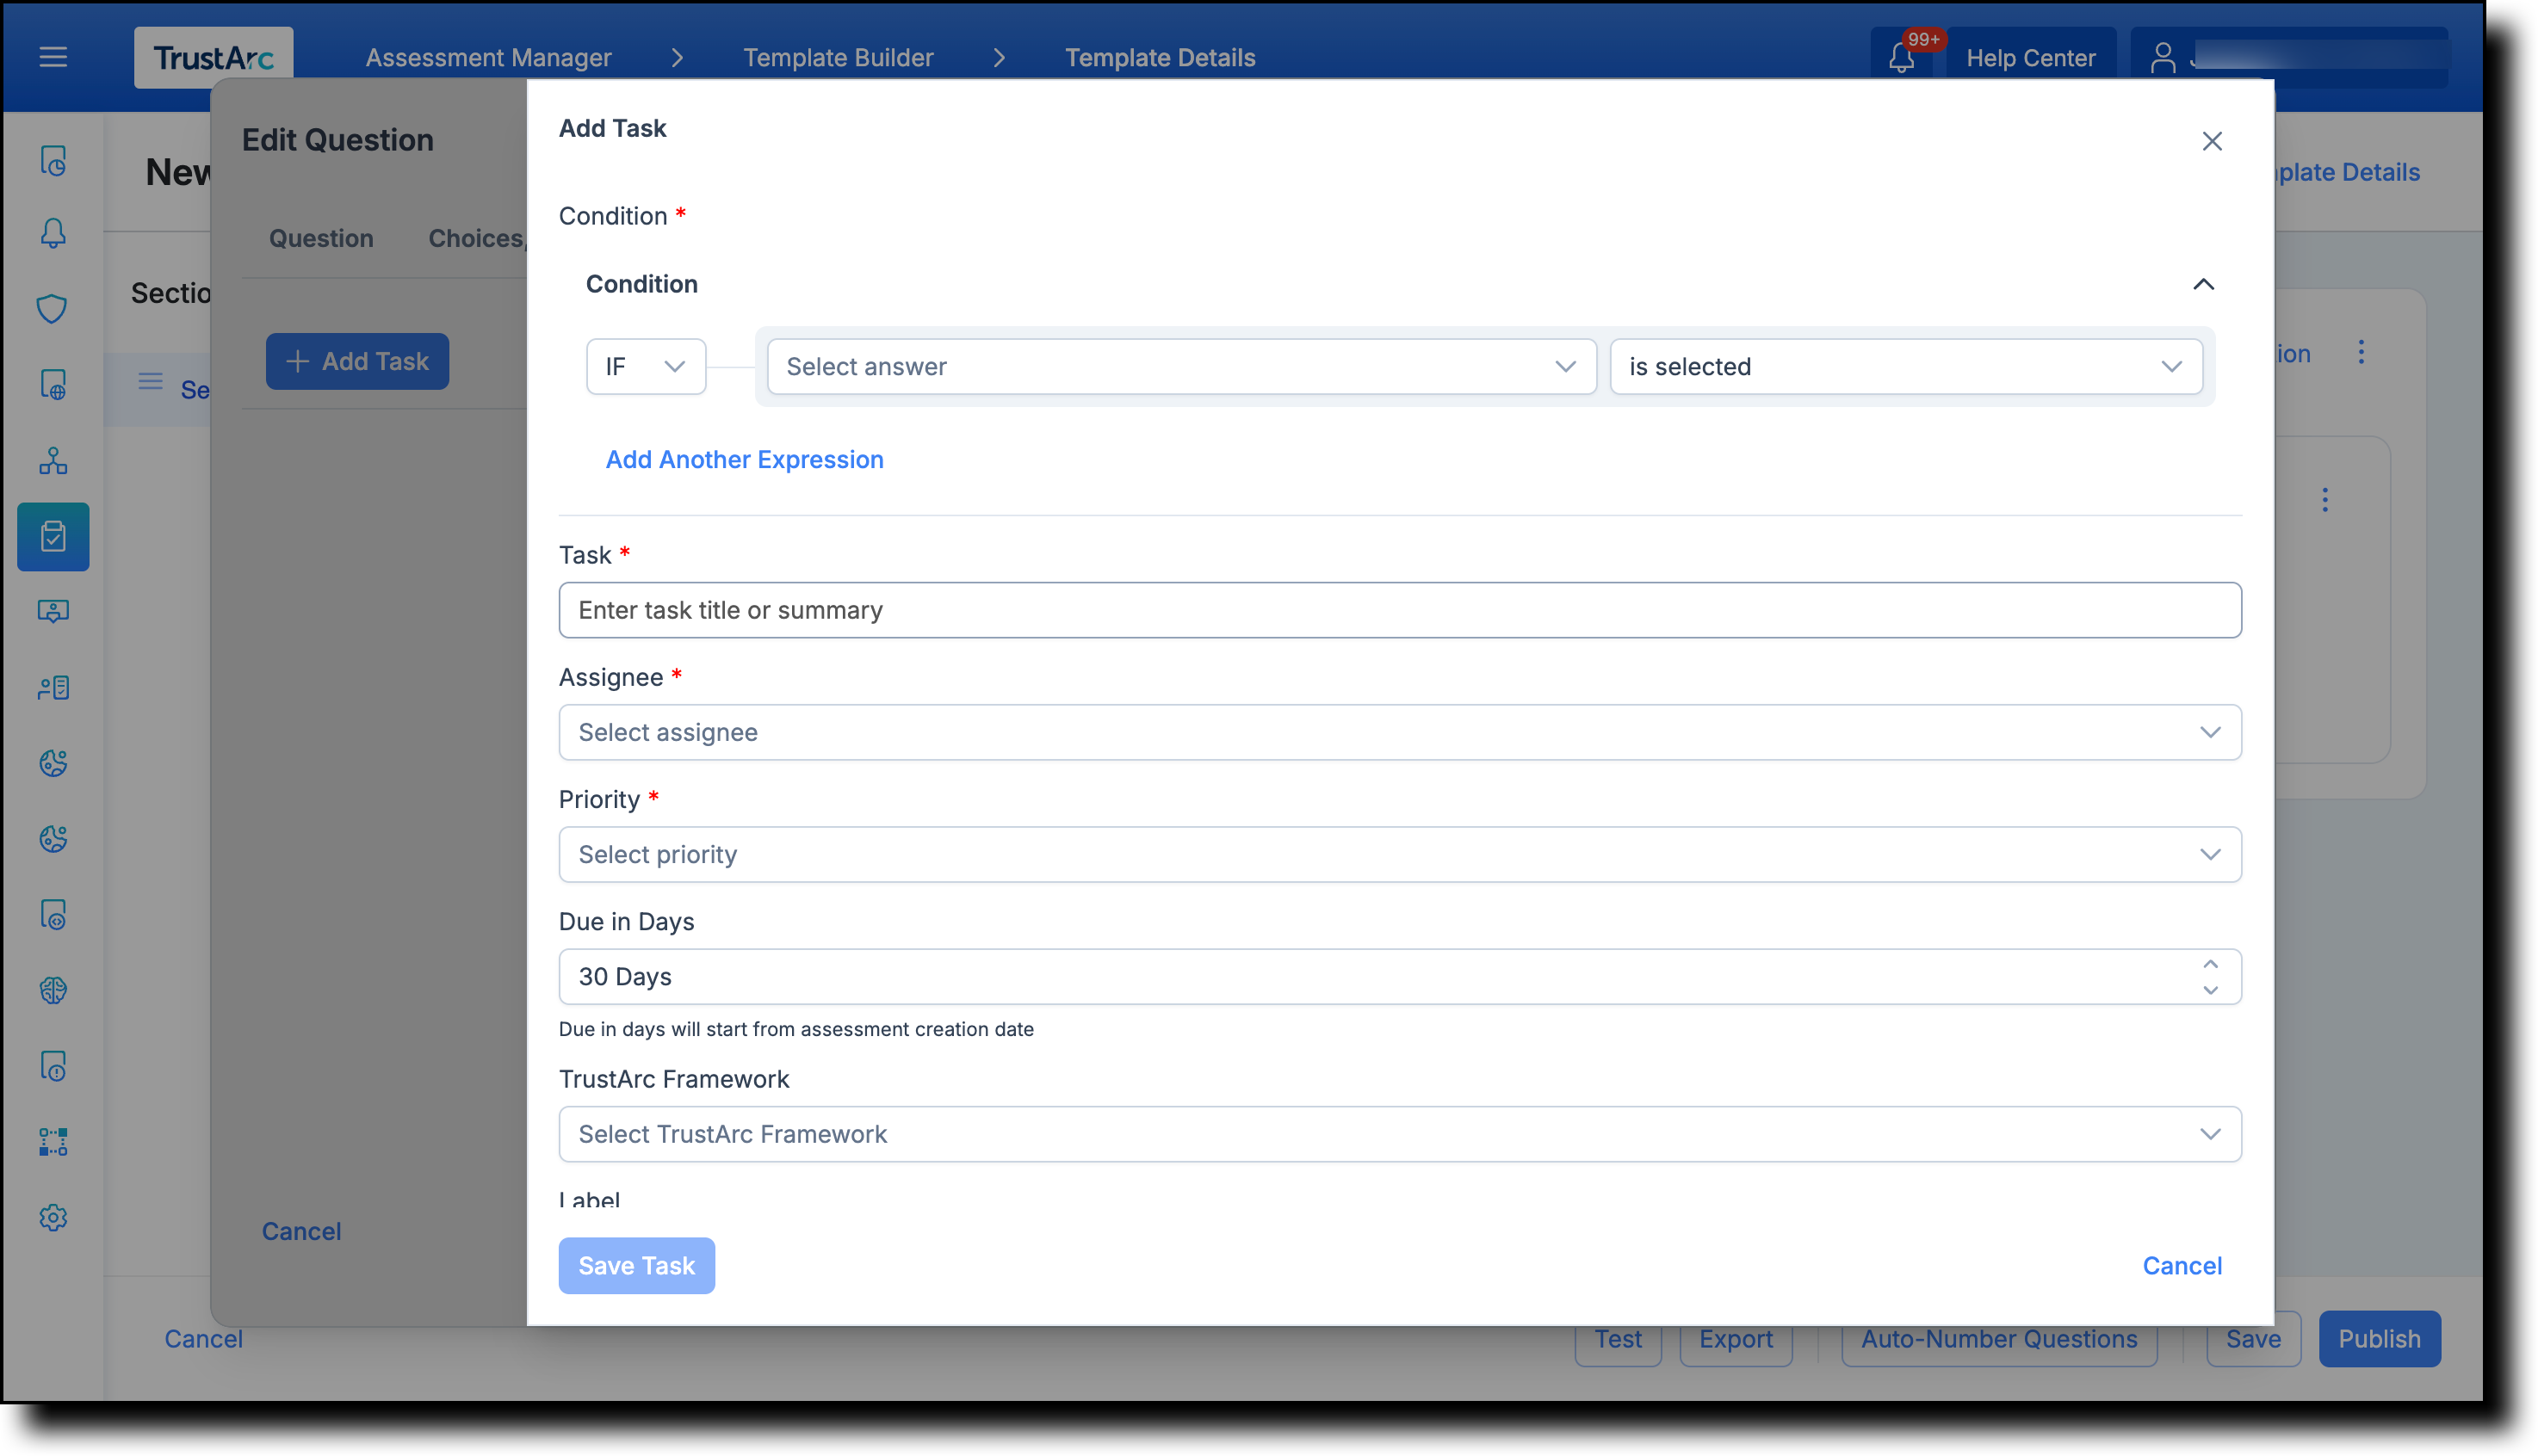2538x1456 pixels.
Task: Collapse the Condition section chevron
Action: tap(2204, 284)
